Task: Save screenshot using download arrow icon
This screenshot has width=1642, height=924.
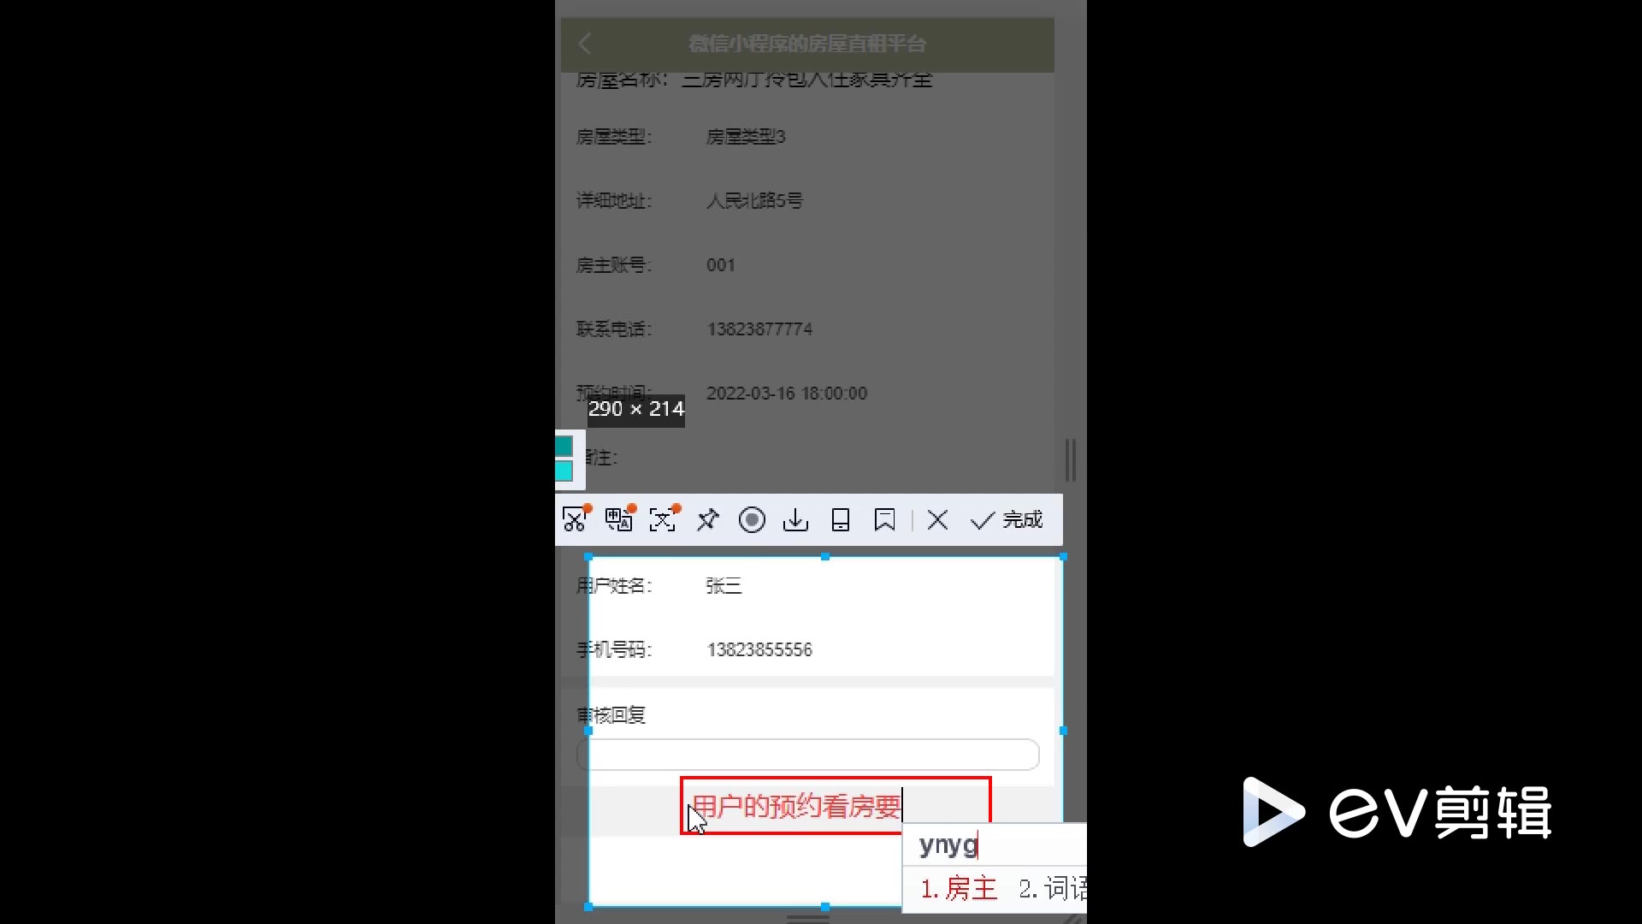Action: (795, 519)
